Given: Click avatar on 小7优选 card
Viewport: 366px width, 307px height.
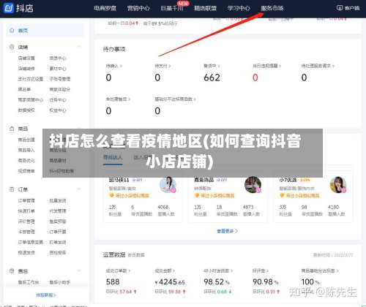Looking at the screenshot, I should coord(338,185).
